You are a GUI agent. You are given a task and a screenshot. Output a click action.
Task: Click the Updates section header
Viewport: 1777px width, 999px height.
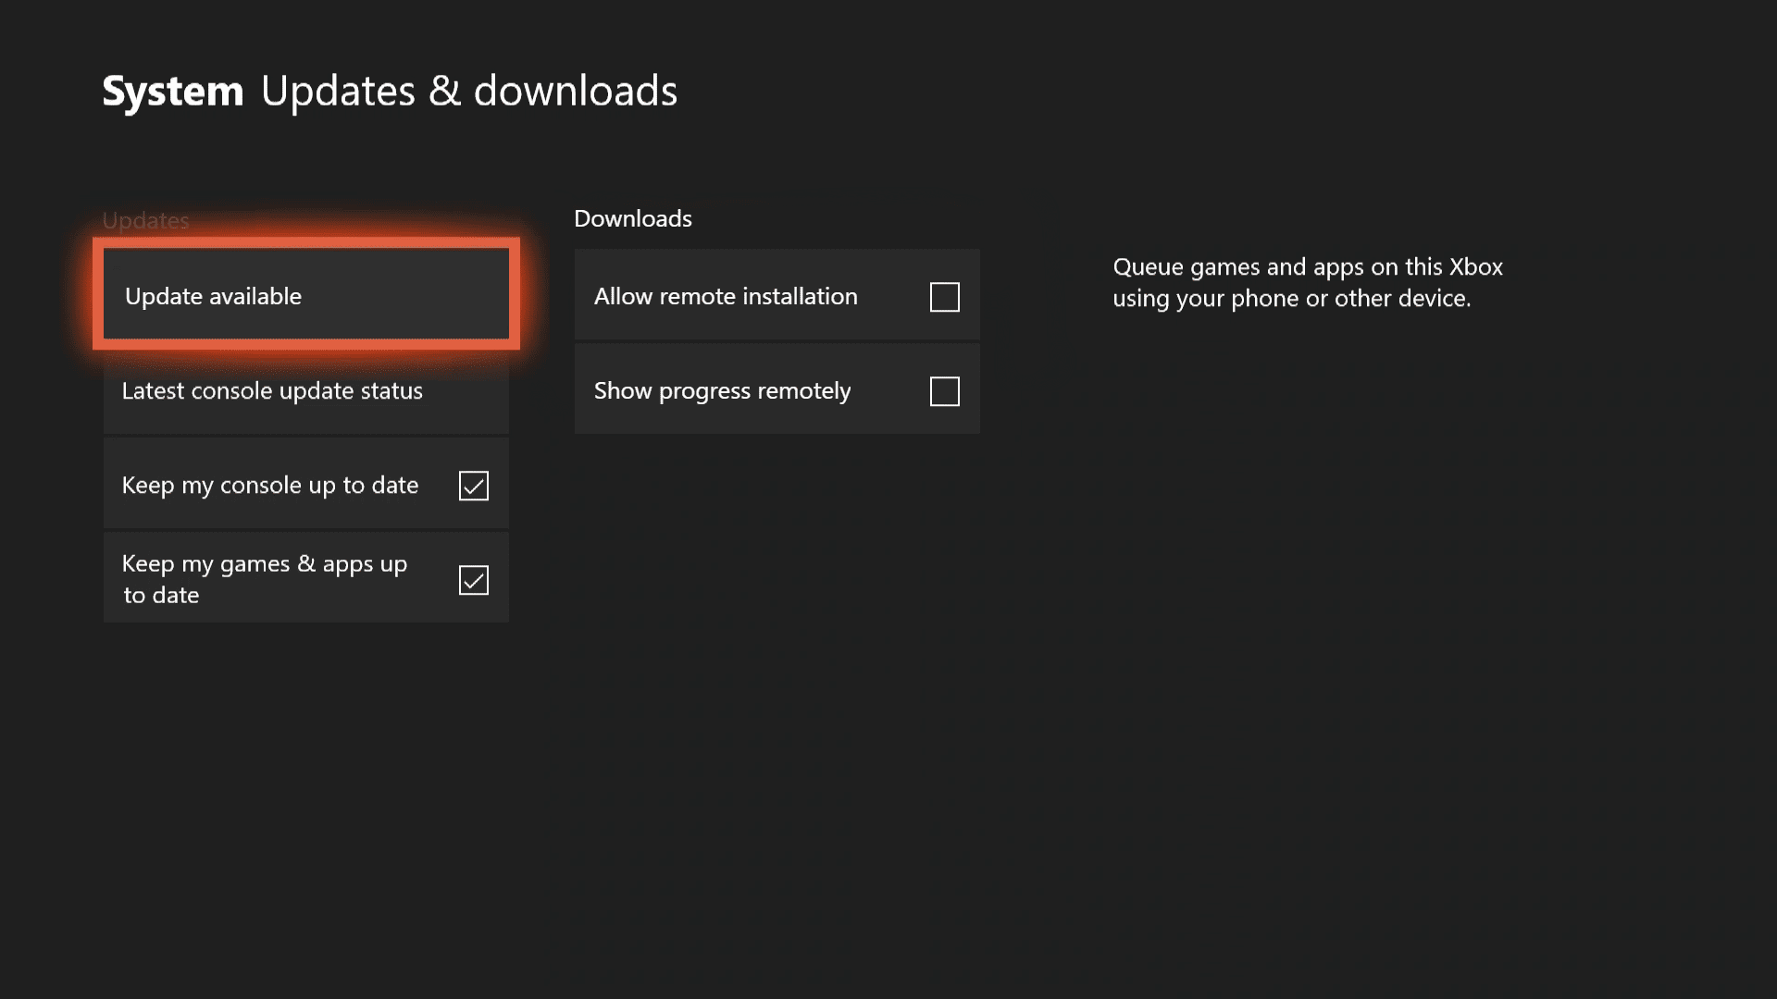point(145,219)
